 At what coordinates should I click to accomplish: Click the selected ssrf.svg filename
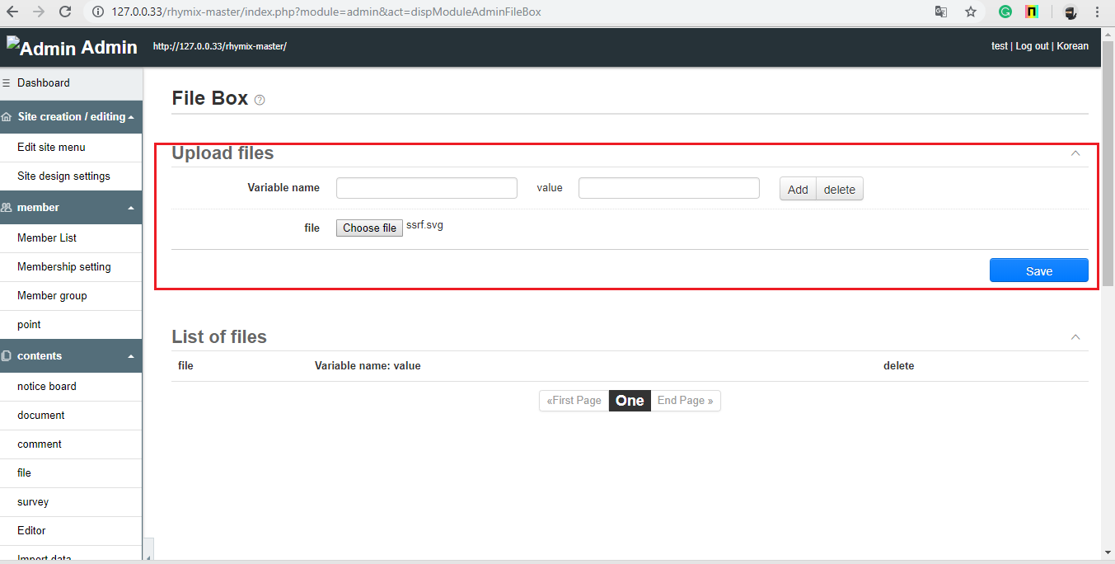tap(424, 225)
